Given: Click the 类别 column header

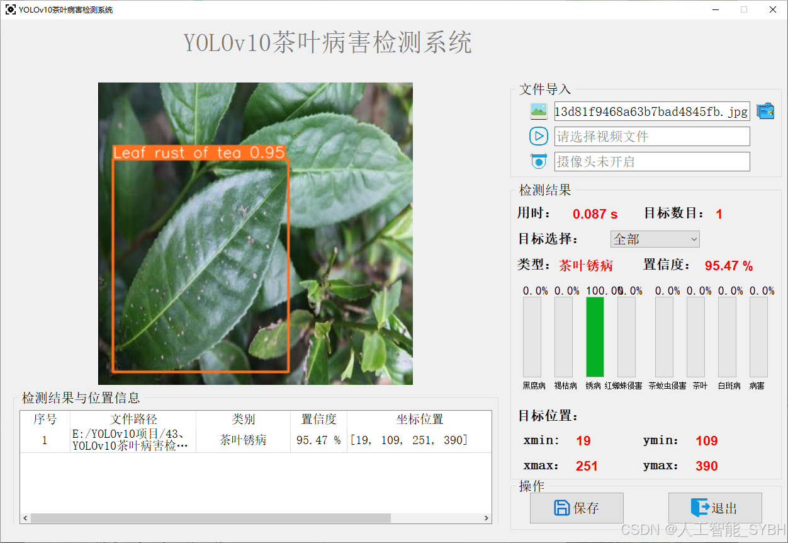Looking at the screenshot, I should 244,419.
